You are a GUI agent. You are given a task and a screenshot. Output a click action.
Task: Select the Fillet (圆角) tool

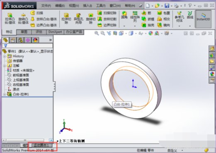pos(124,15)
